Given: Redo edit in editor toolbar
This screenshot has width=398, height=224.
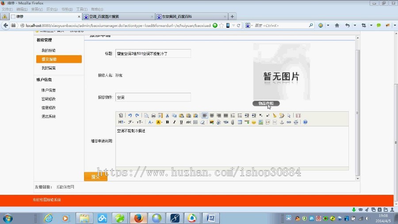Looking at the screenshot, I should [x=137, y=115].
